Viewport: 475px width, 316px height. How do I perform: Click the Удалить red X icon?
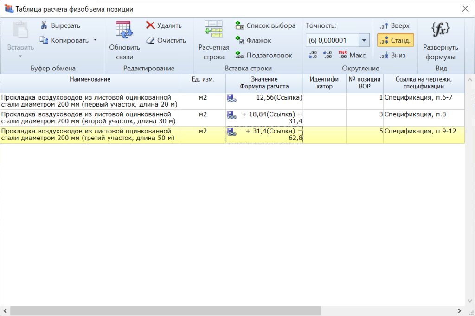150,25
